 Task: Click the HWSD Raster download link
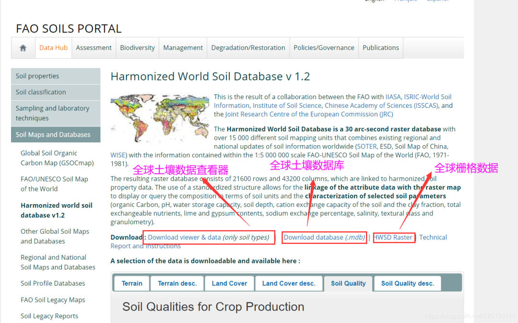(394, 237)
